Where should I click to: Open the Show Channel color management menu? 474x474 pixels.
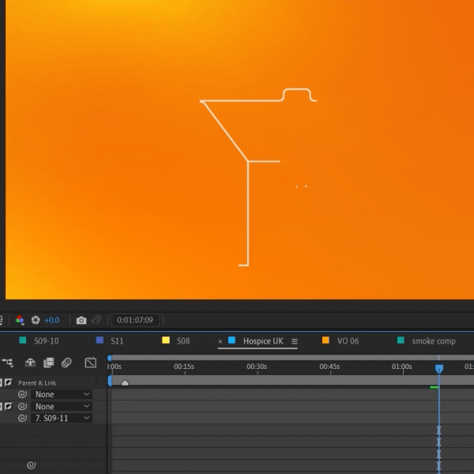[20, 320]
